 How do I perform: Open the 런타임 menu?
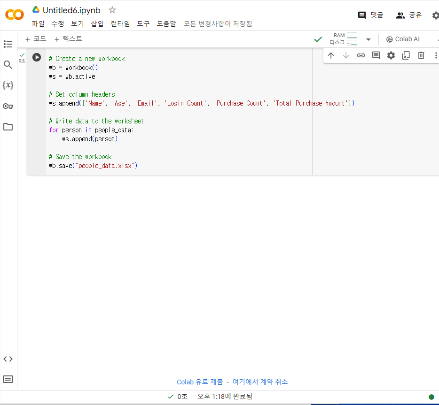click(x=120, y=24)
